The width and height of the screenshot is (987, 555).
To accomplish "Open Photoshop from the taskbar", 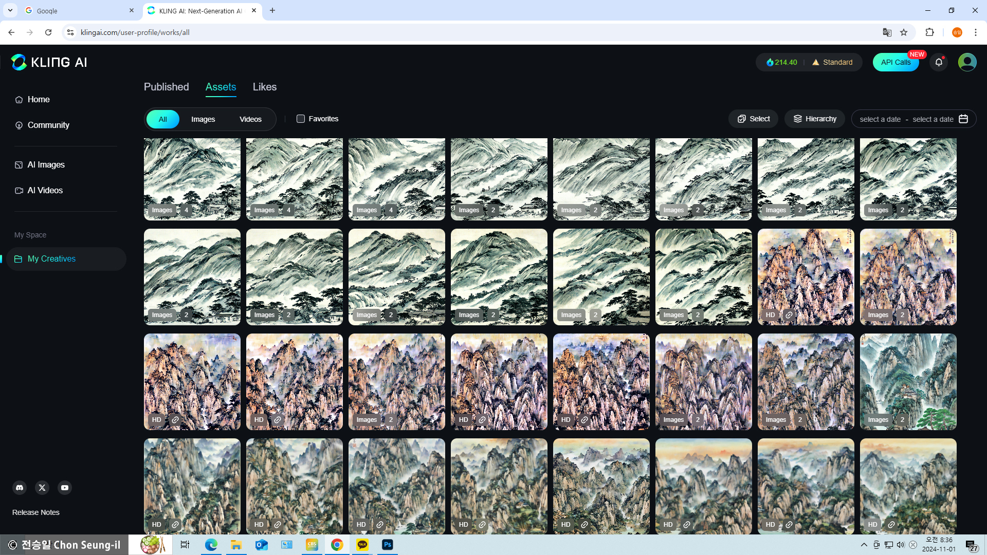I will [388, 545].
